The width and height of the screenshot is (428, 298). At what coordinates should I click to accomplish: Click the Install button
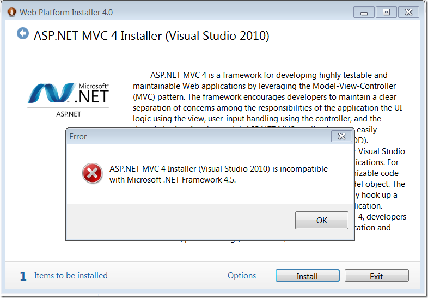[x=307, y=276]
